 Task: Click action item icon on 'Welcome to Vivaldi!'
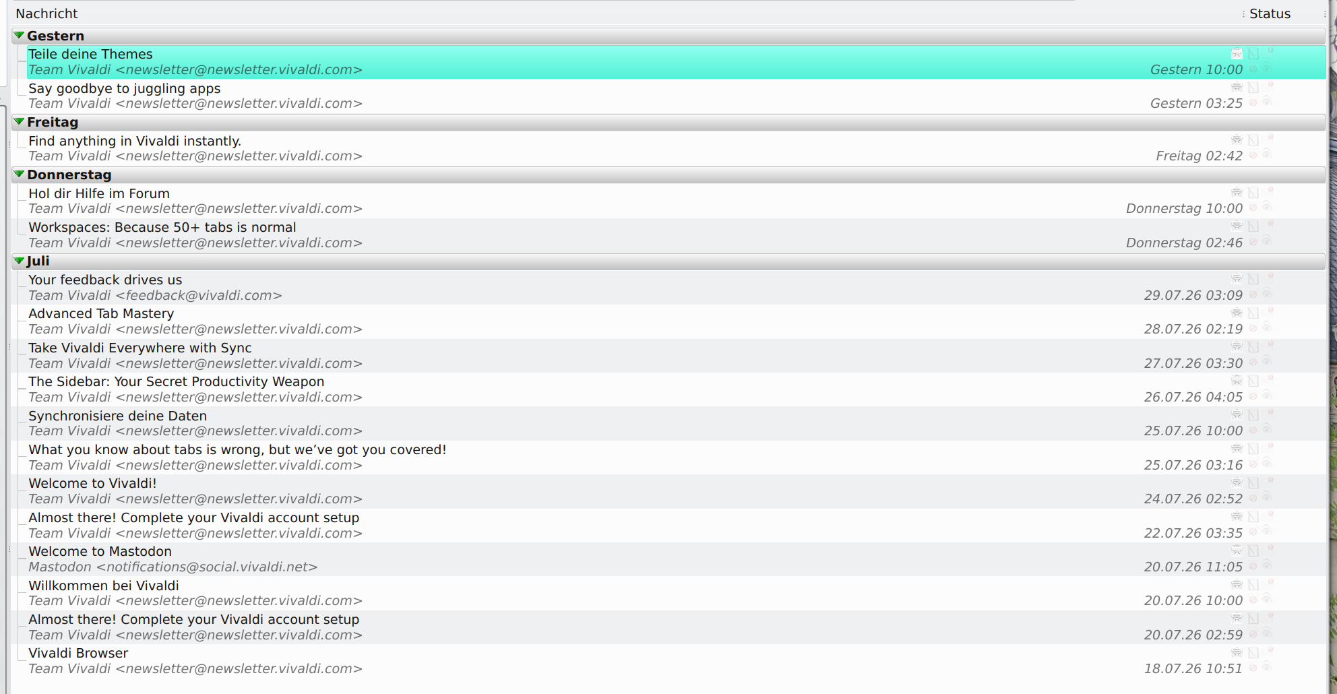(1253, 483)
